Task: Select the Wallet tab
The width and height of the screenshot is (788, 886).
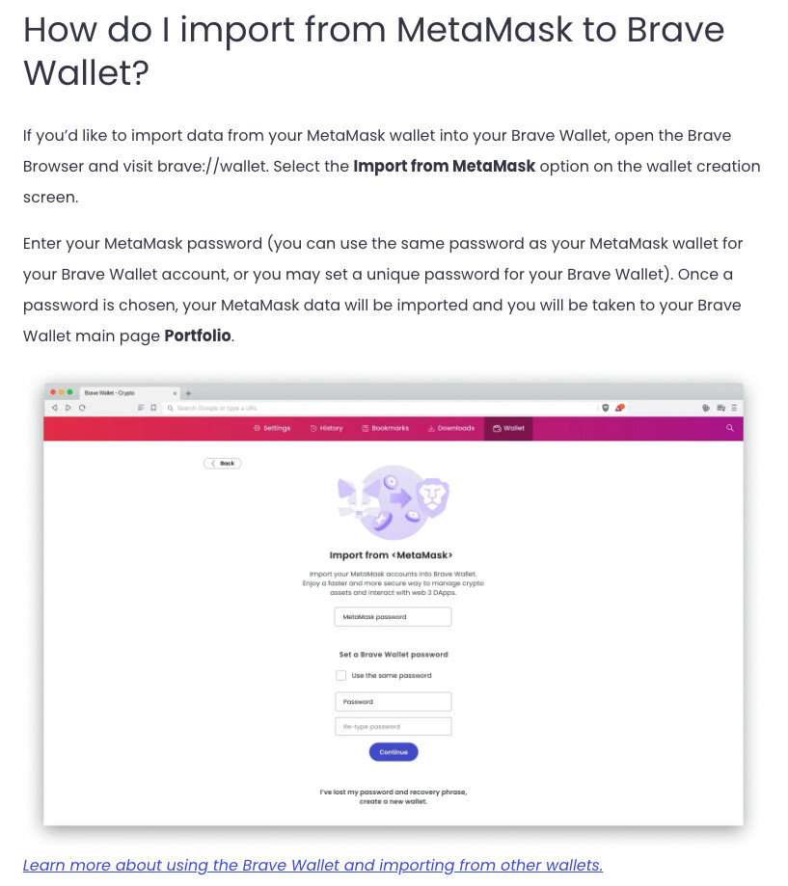Action: point(508,428)
